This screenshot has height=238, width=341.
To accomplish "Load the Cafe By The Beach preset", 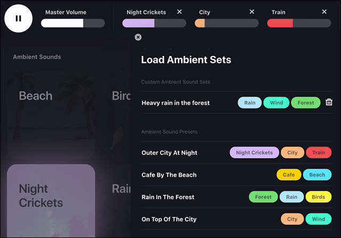I will pyautogui.click(x=169, y=174).
